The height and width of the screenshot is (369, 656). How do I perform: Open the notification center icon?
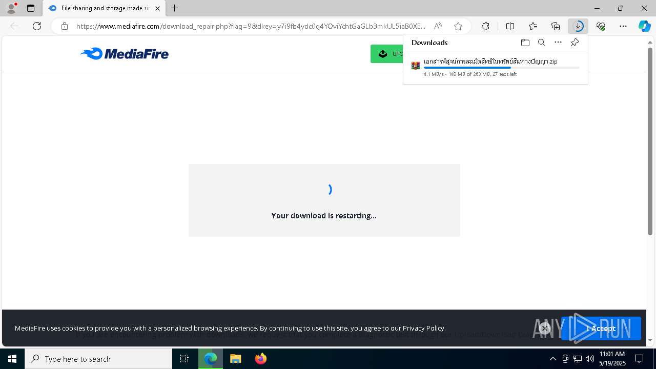(x=639, y=359)
